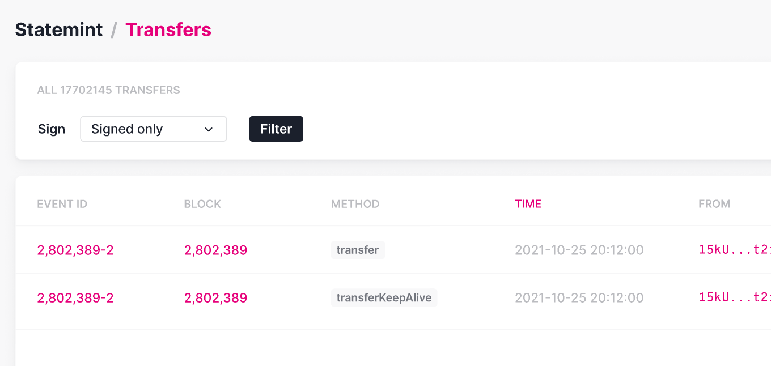Click the 'ALL 17702145 TRANSFERS' heading
771x366 pixels.
point(109,90)
